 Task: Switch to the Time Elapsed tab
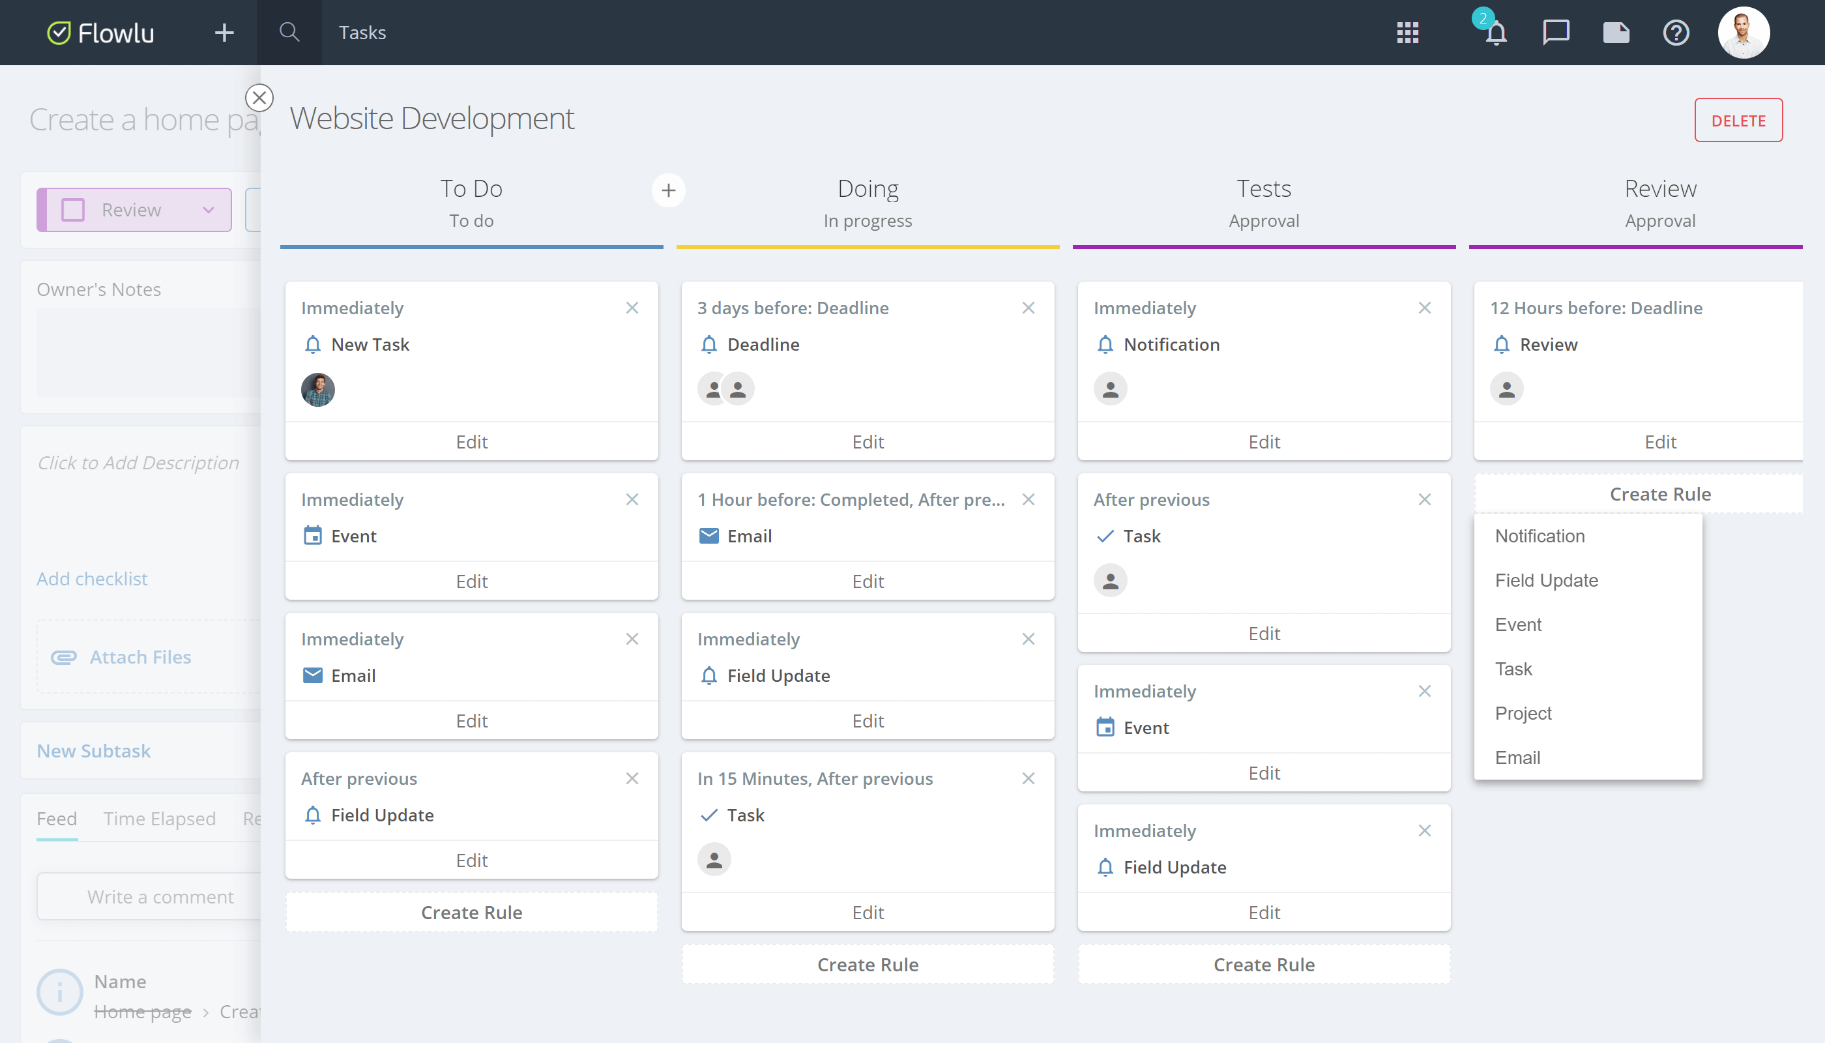(159, 818)
